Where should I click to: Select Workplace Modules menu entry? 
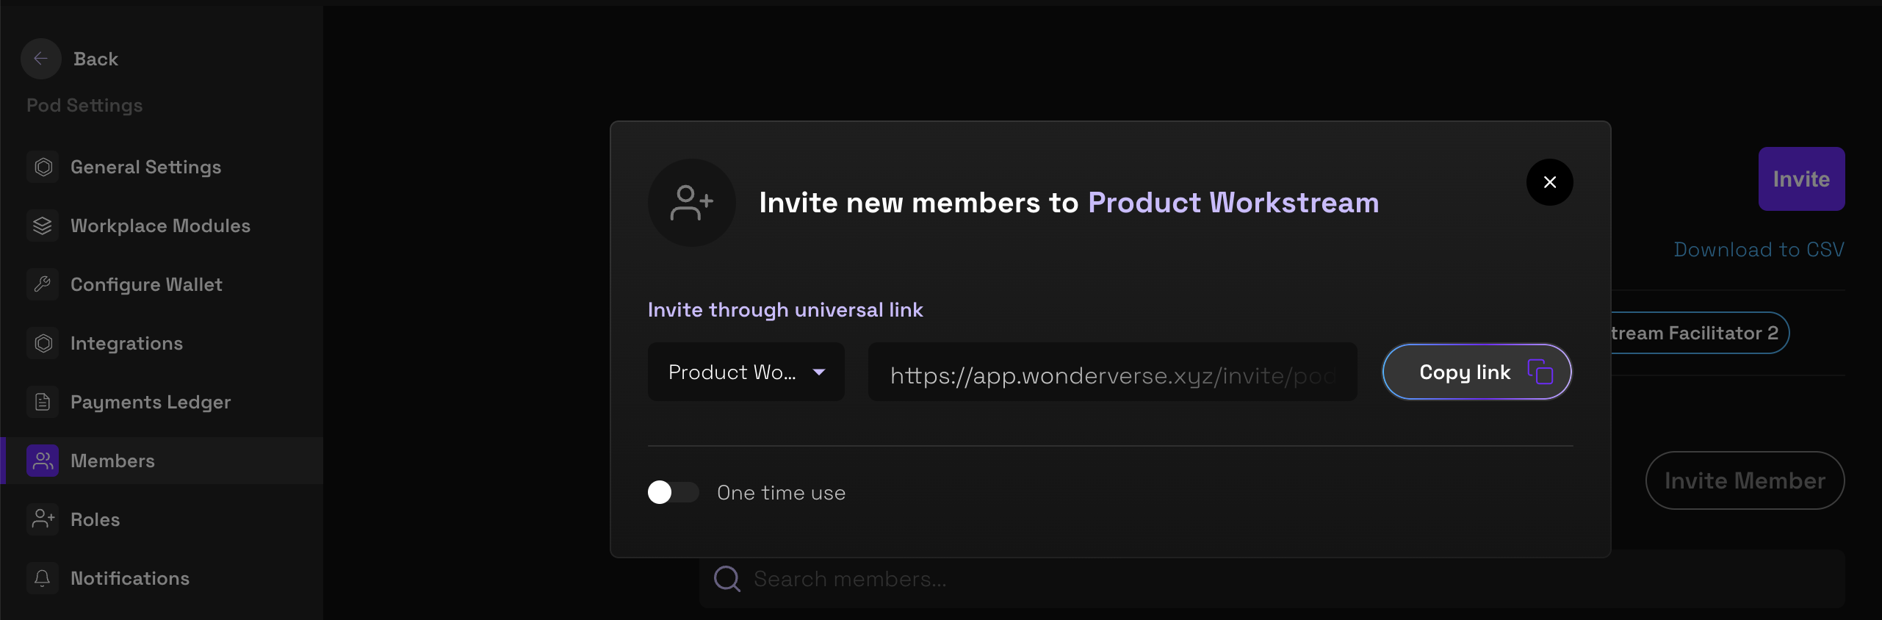coord(160,226)
